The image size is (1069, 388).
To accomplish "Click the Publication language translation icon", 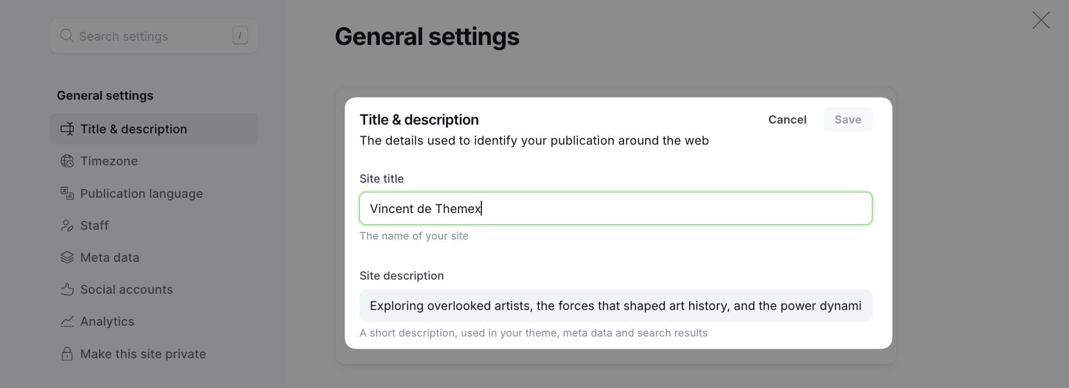I will point(66,193).
